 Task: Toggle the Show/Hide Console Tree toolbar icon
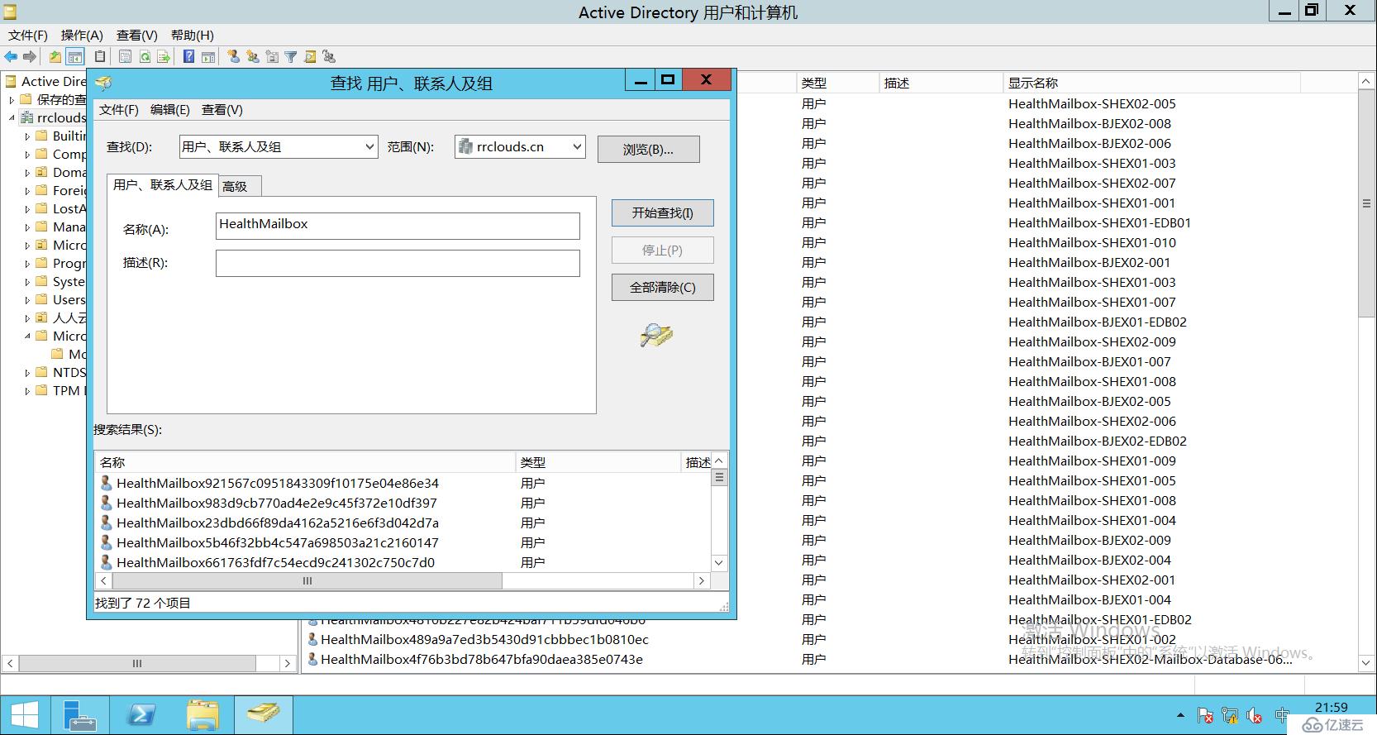(x=75, y=57)
